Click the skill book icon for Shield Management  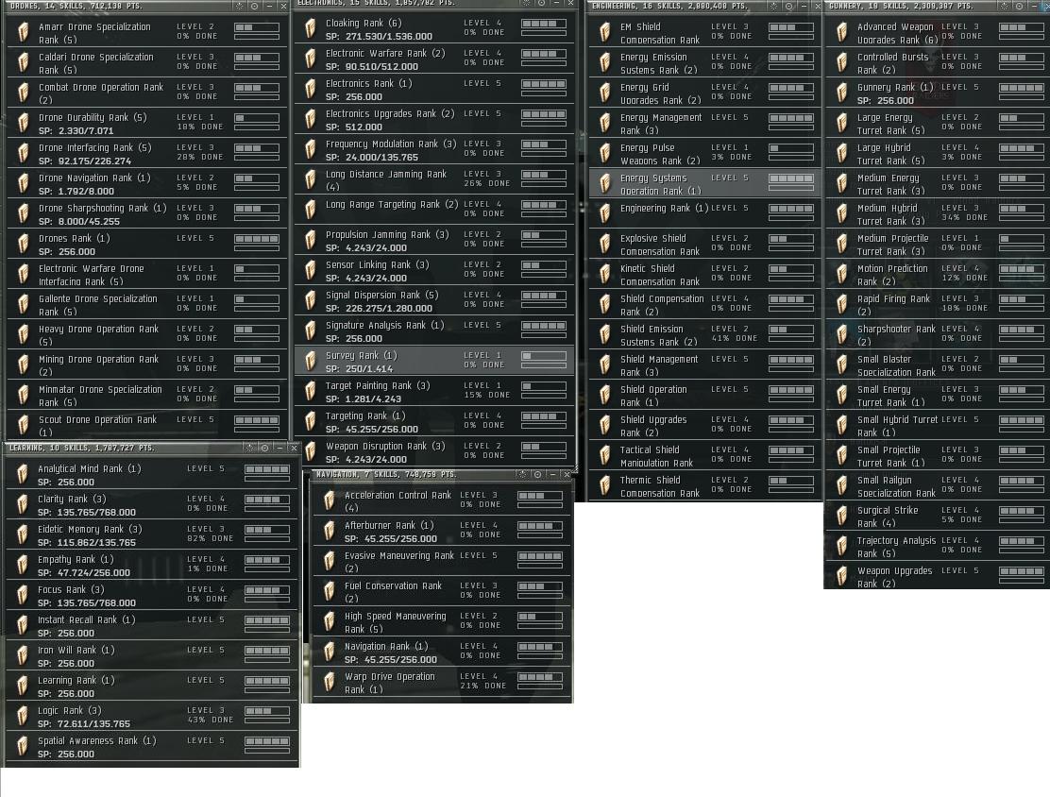coord(604,365)
